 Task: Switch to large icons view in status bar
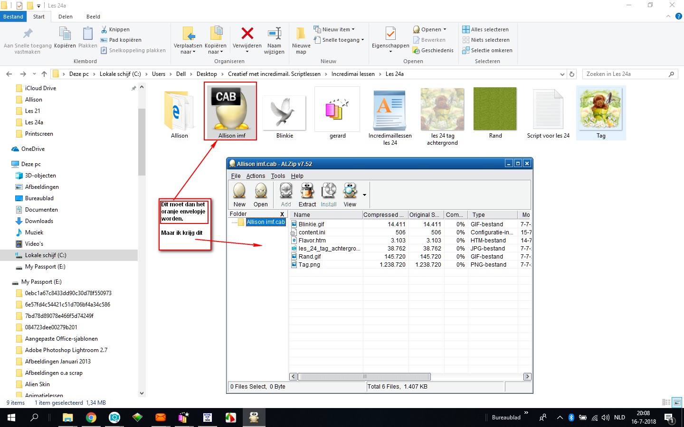677,402
